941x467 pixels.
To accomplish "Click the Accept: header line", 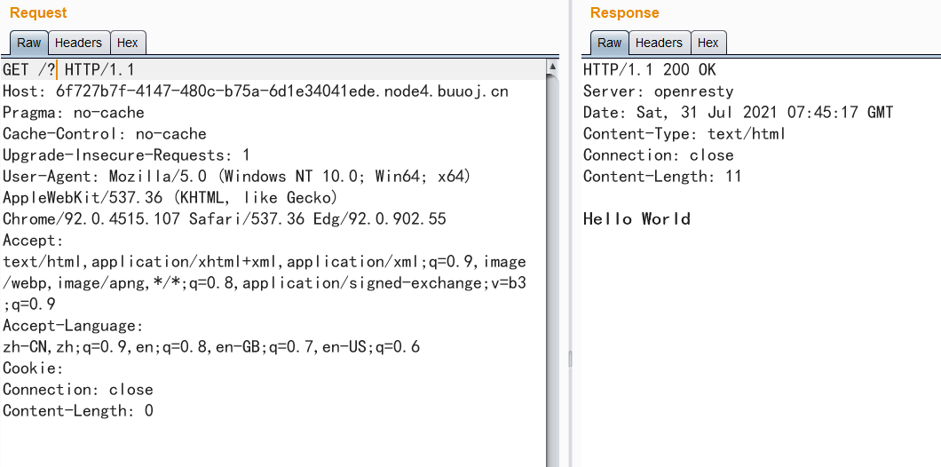I will tap(33, 240).
